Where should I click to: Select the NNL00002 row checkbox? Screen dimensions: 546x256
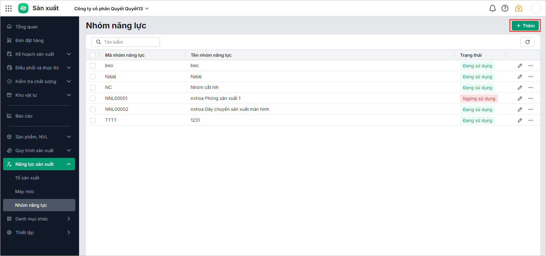click(93, 109)
